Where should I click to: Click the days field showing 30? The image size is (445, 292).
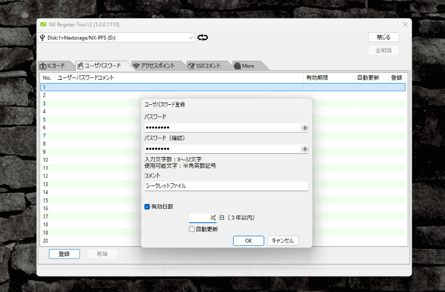[x=202, y=218]
